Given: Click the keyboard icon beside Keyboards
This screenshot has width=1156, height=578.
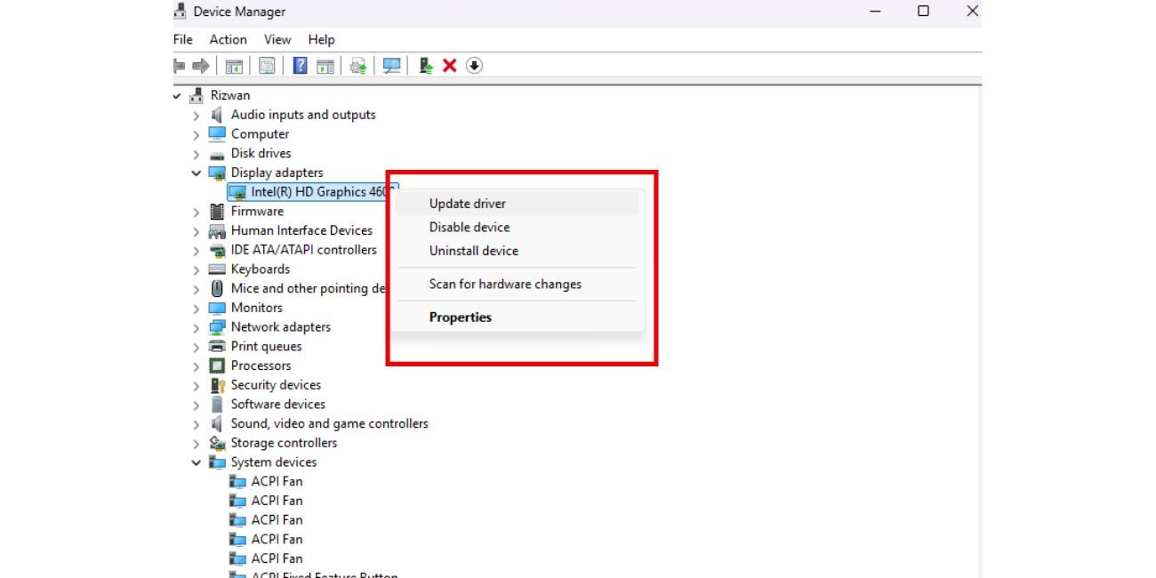Looking at the screenshot, I should (x=217, y=269).
